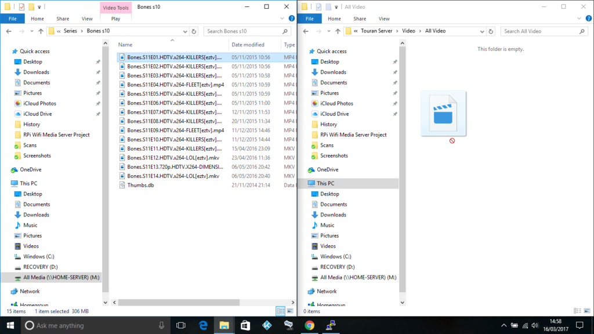Viewport: 594px width, 334px height.
Task: Go back in All Video window
Action: (306, 31)
